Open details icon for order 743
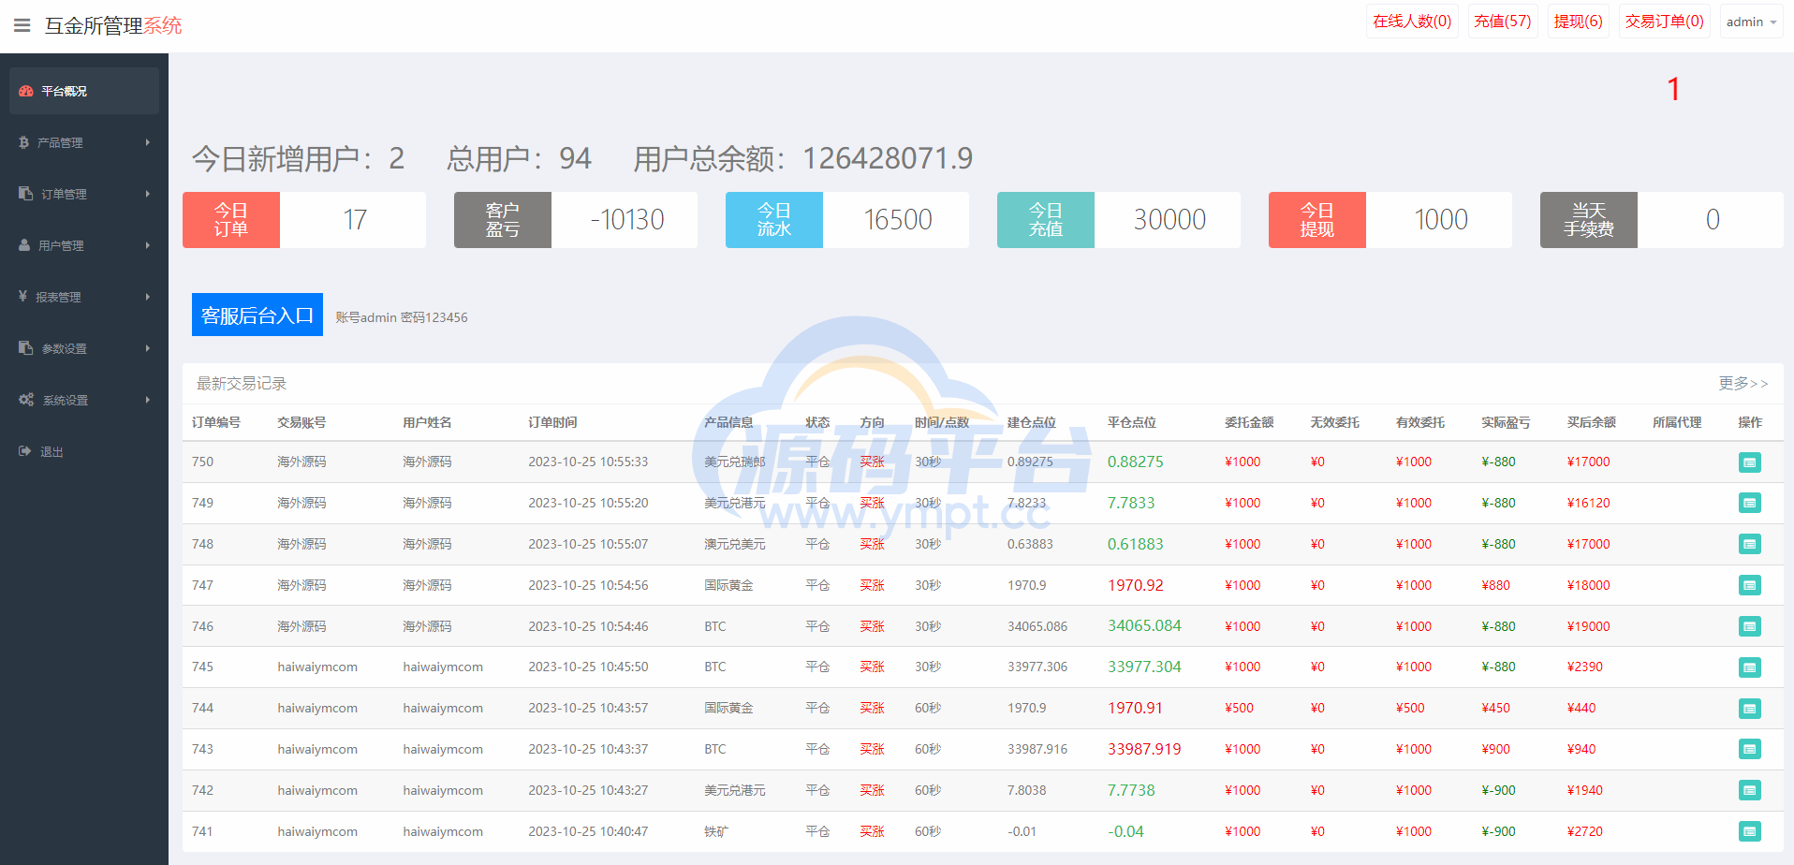1794x865 pixels. coord(1749,749)
